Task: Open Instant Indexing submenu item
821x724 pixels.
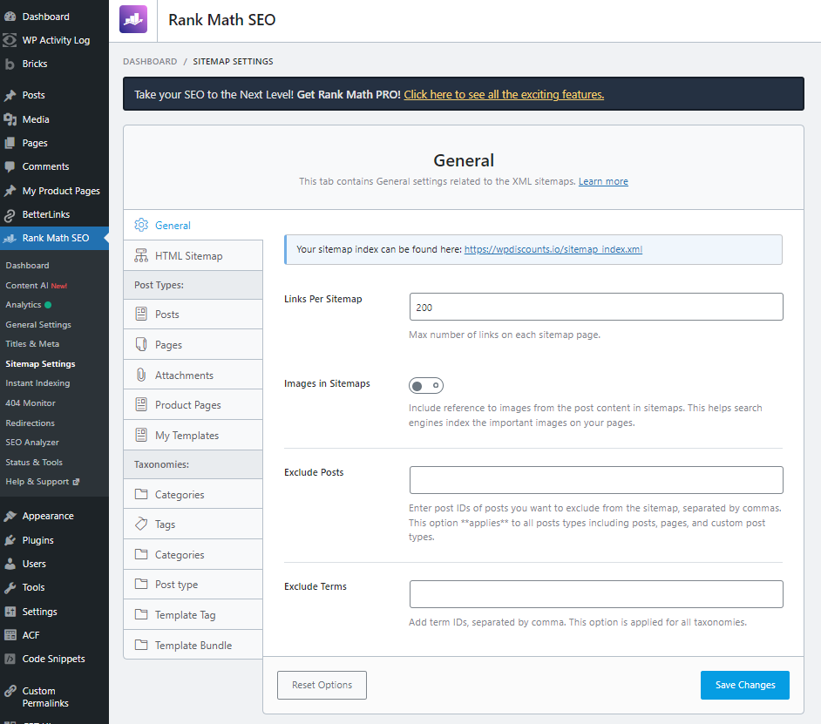Action: point(37,383)
